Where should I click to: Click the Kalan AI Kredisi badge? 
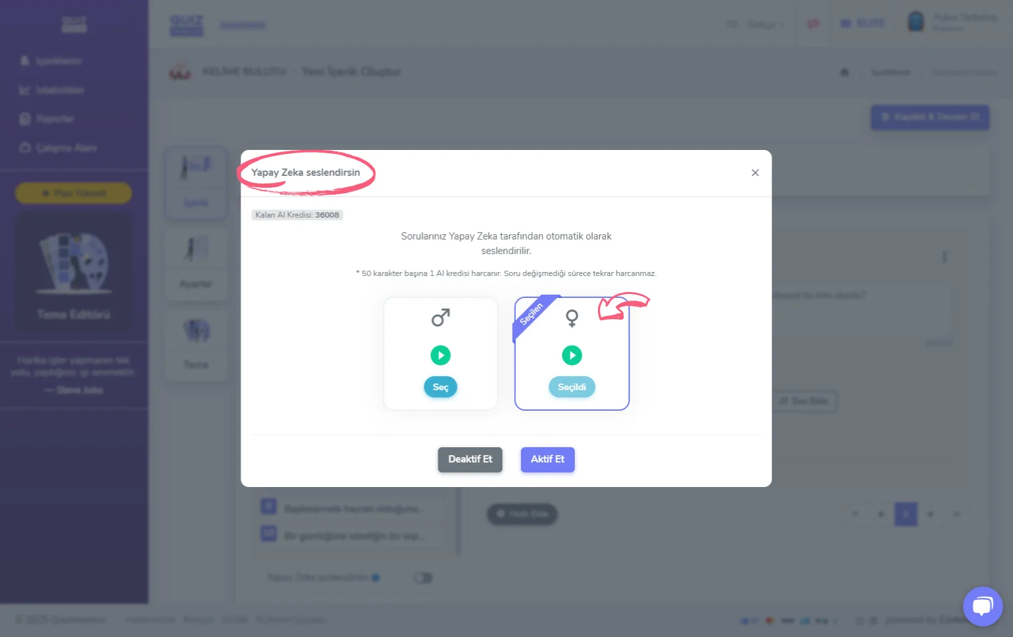[x=297, y=215]
